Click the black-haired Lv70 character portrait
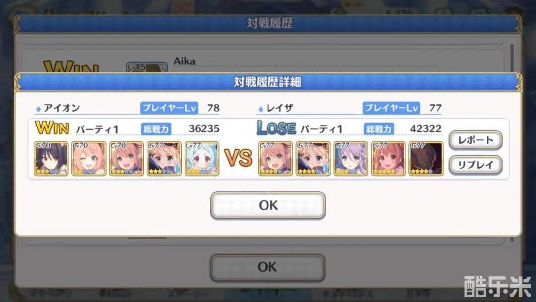This screenshot has width=536, height=302. (51, 159)
